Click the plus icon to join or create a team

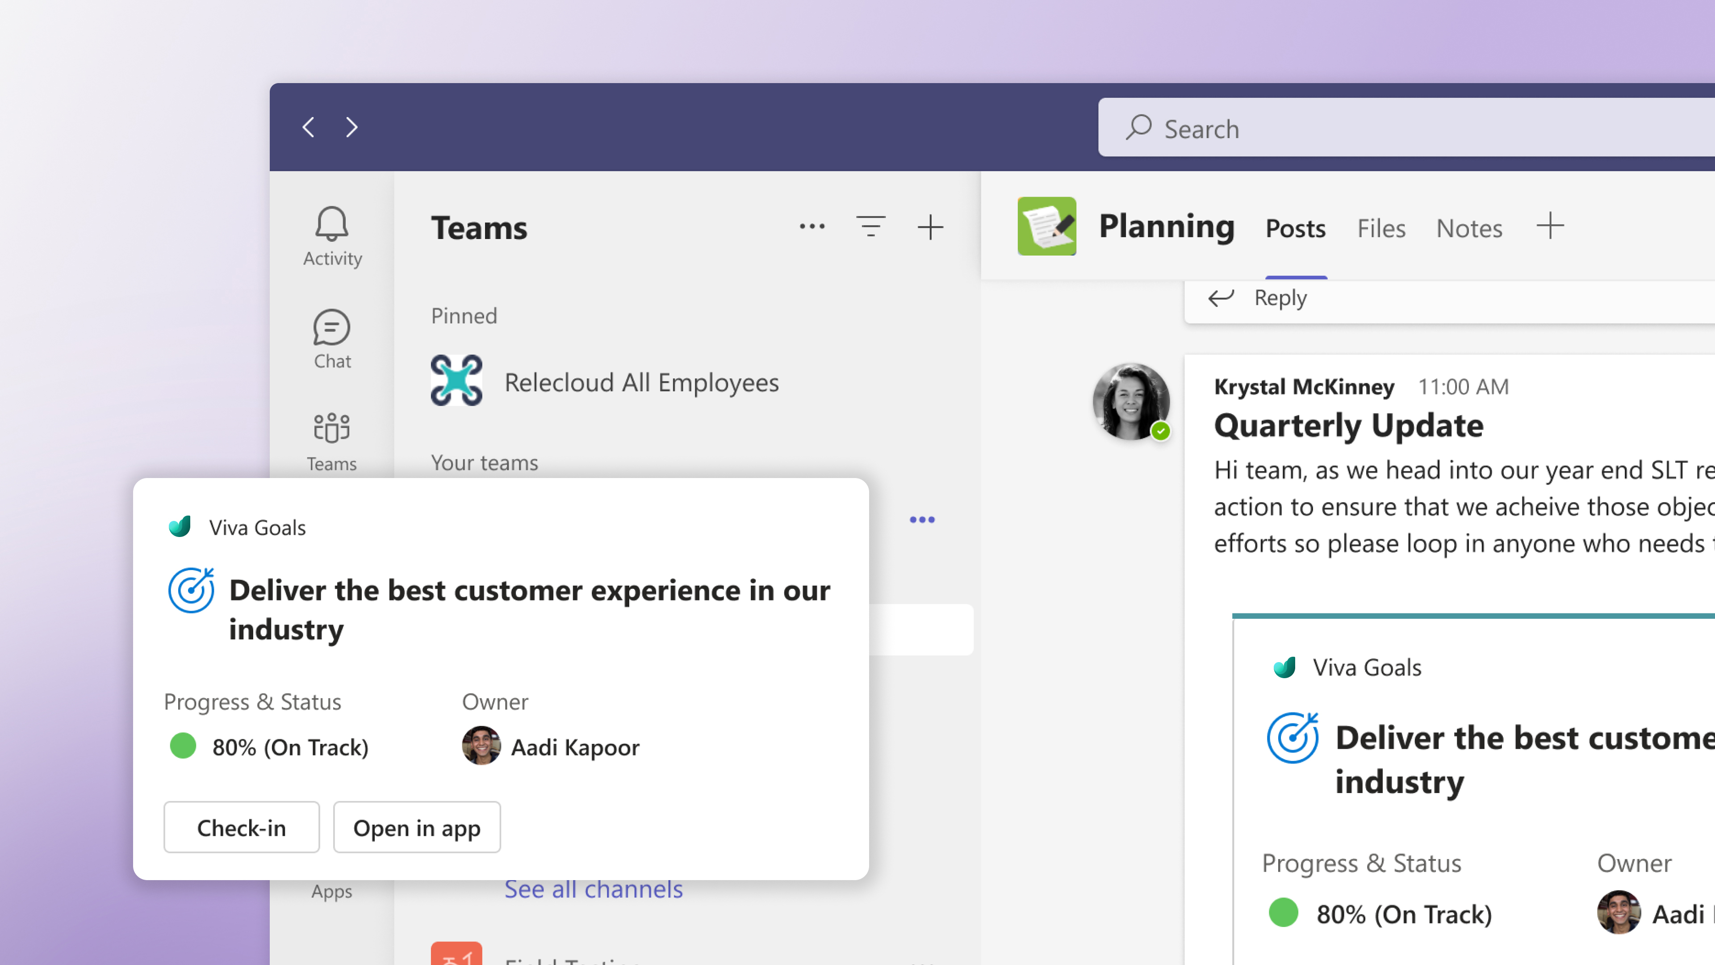(930, 227)
